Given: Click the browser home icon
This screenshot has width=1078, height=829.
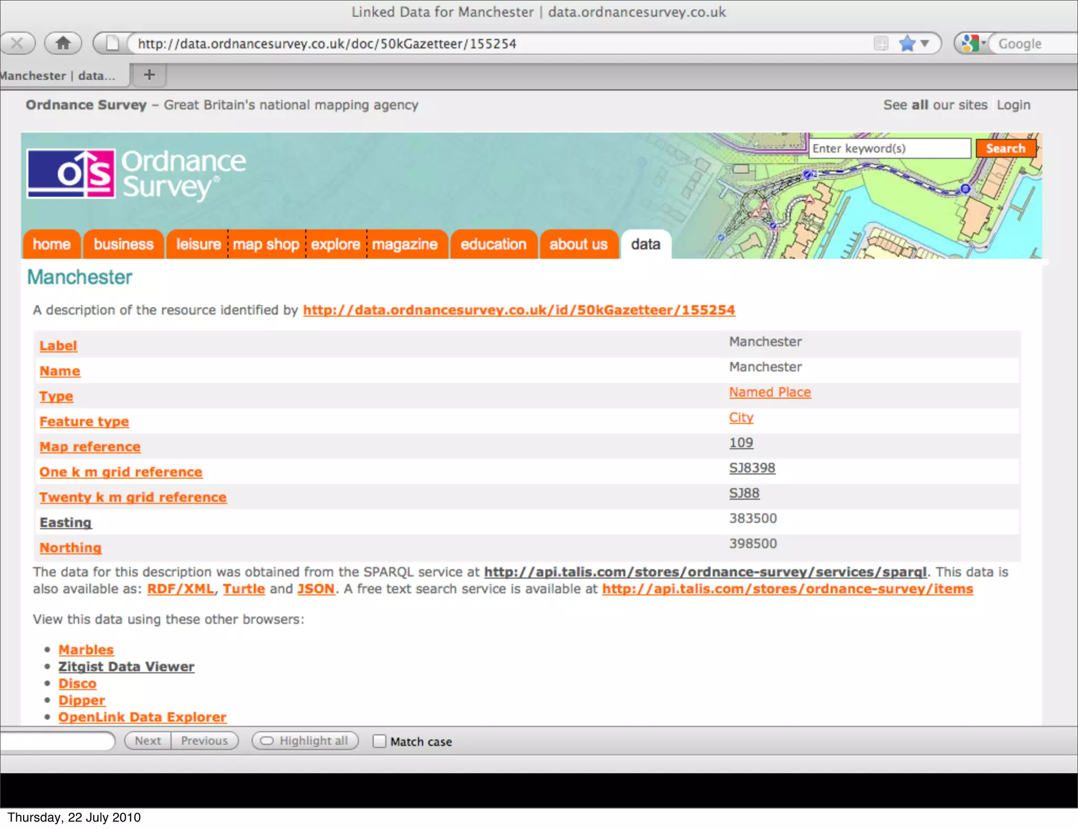Looking at the screenshot, I should [63, 43].
